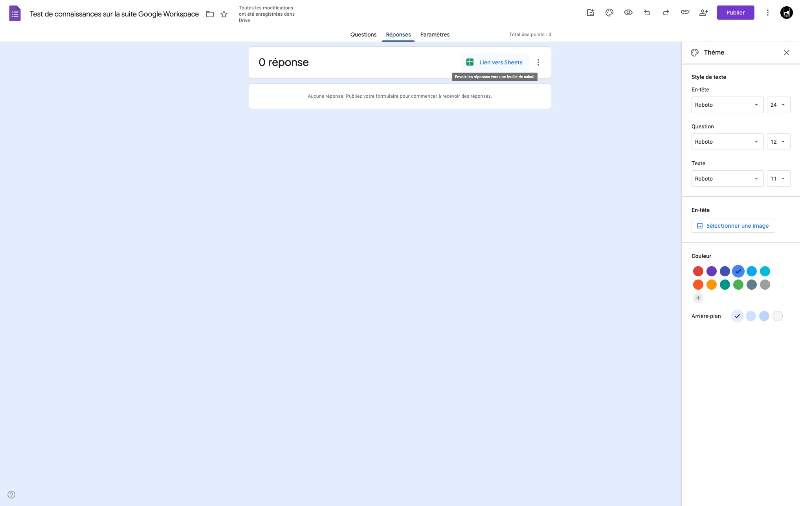The image size is (800, 506).
Task: Select the teal theme color
Action: click(x=725, y=285)
